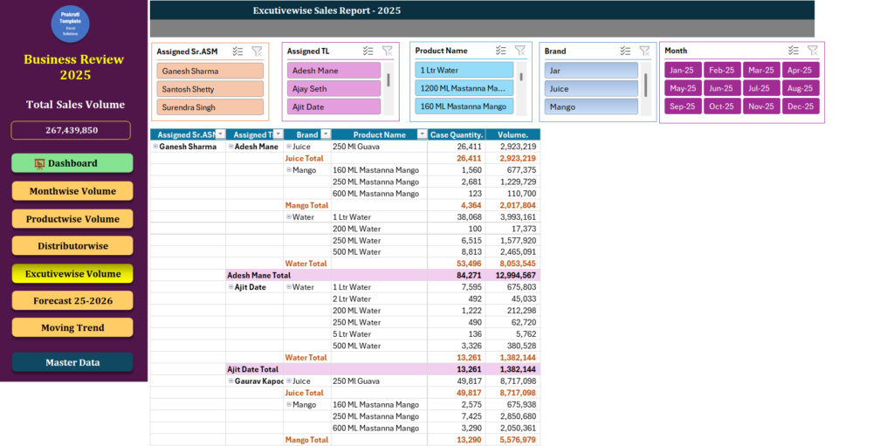
Task: Select Adesh Mane in Assigned TL slicer
Action: pos(334,71)
